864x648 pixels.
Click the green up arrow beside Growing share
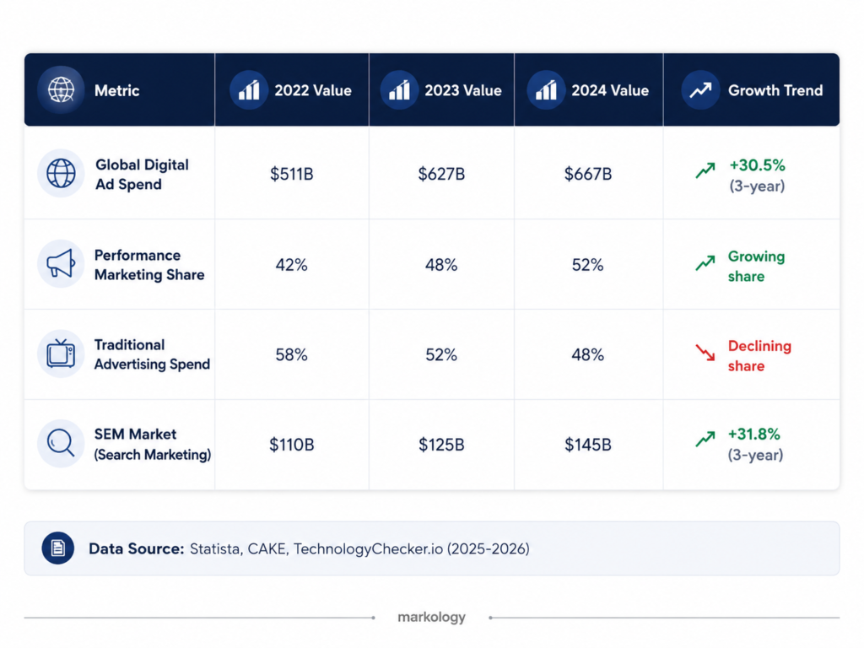(705, 263)
